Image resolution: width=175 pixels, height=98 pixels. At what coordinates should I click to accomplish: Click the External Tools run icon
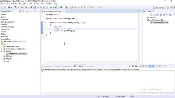point(67,7)
